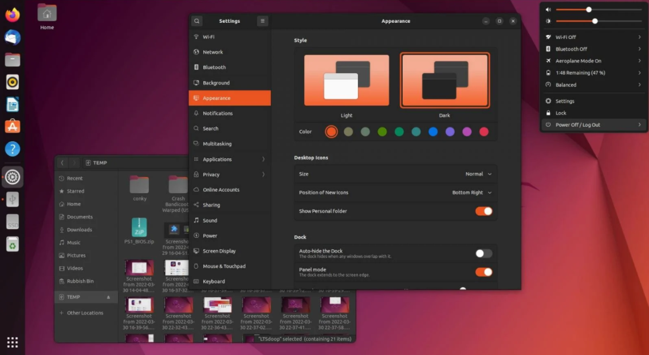Adjust the volume slider in the system menu
The height and width of the screenshot is (355, 649).
[599, 10]
